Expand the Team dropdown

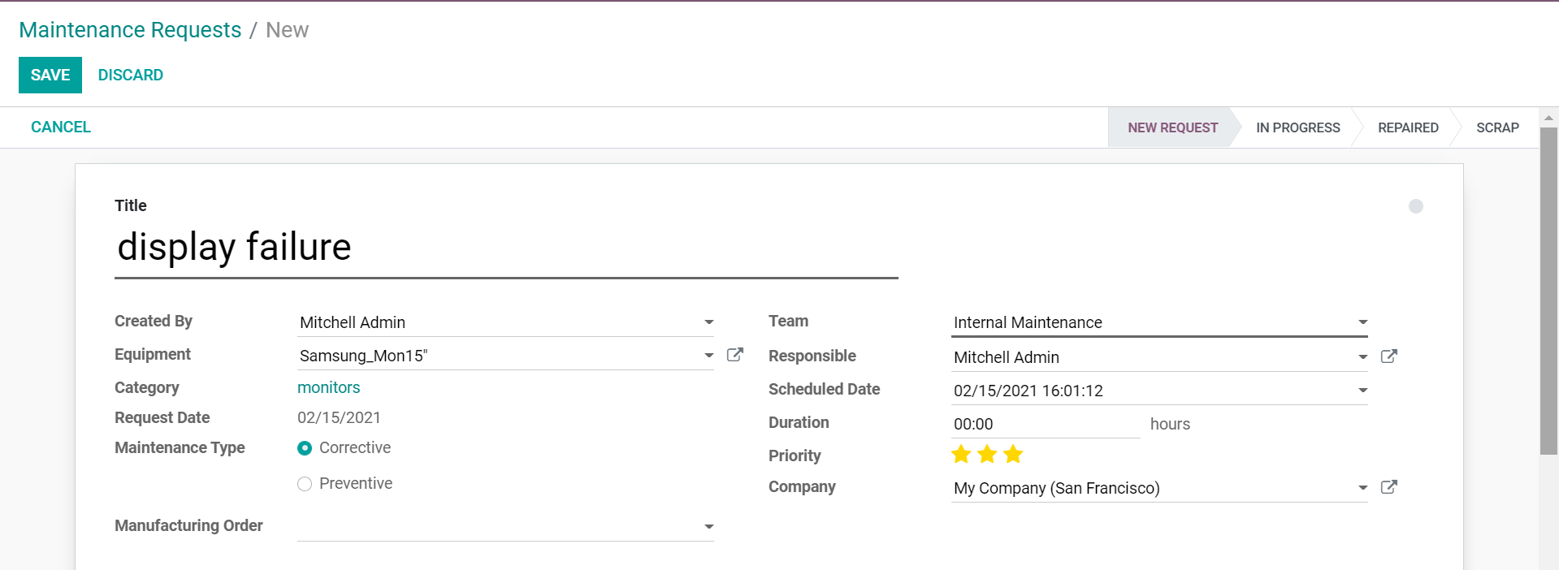click(x=1362, y=322)
